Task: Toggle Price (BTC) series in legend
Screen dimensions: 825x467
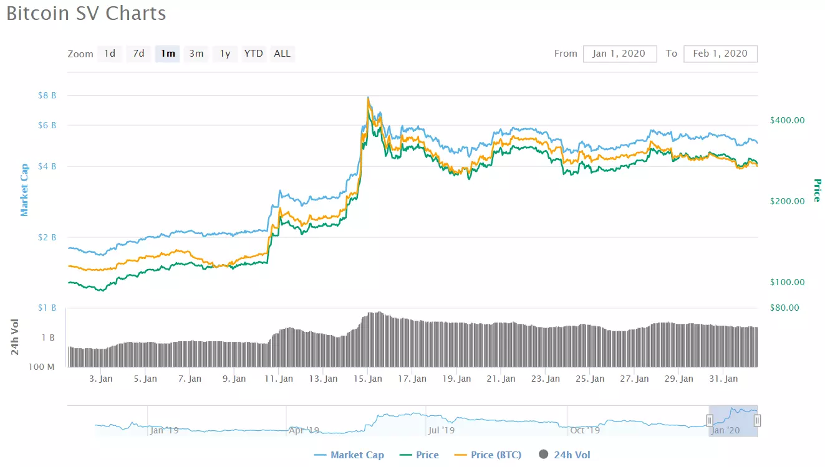Action: pos(488,455)
